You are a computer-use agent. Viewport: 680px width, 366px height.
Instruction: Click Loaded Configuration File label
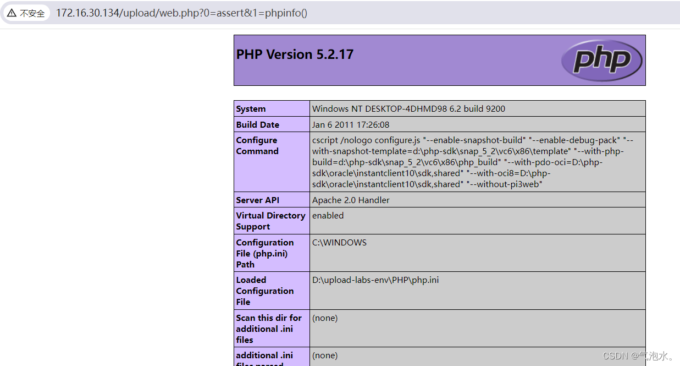(x=265, y=291)
